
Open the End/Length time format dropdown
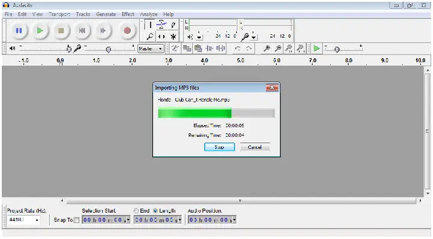(x=180, y=220)
